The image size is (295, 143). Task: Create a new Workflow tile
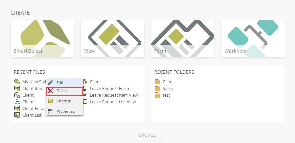[x=253, y=38]
